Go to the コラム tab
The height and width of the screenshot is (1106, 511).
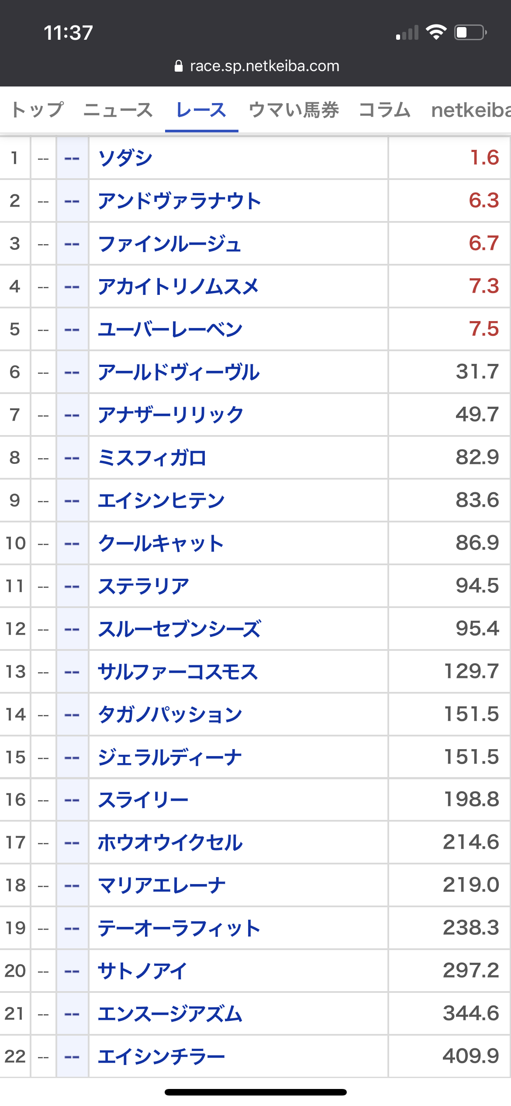384,110
